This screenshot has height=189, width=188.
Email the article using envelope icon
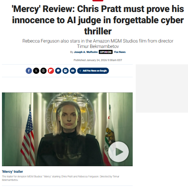click(x=73, y=71)
